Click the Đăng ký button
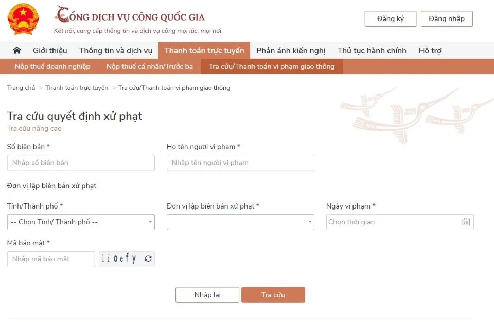The height and width of the screenshot is (322, 494). [391, 18]
